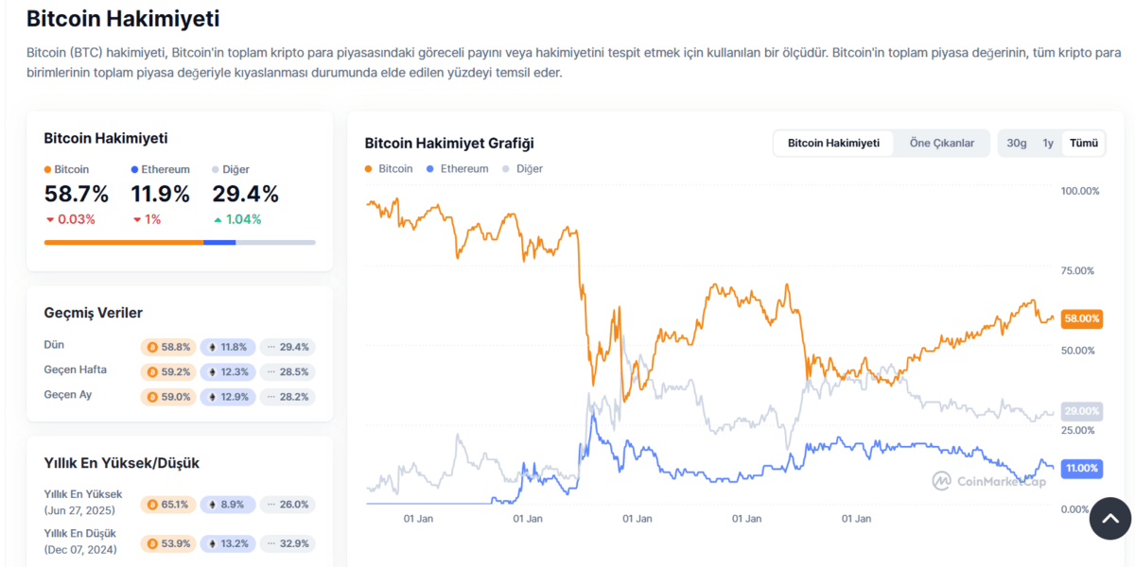Hide the Bitcoin series via chart legend

click(391, 168)
